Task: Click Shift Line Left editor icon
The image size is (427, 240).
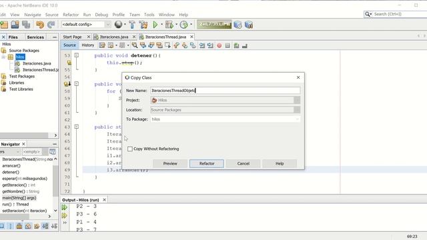Action: click(202, 45)
